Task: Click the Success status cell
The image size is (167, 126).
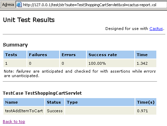Action: [x=55, y=111]
